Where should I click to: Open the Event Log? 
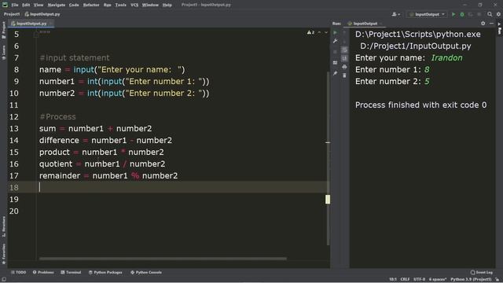[482, 273]
